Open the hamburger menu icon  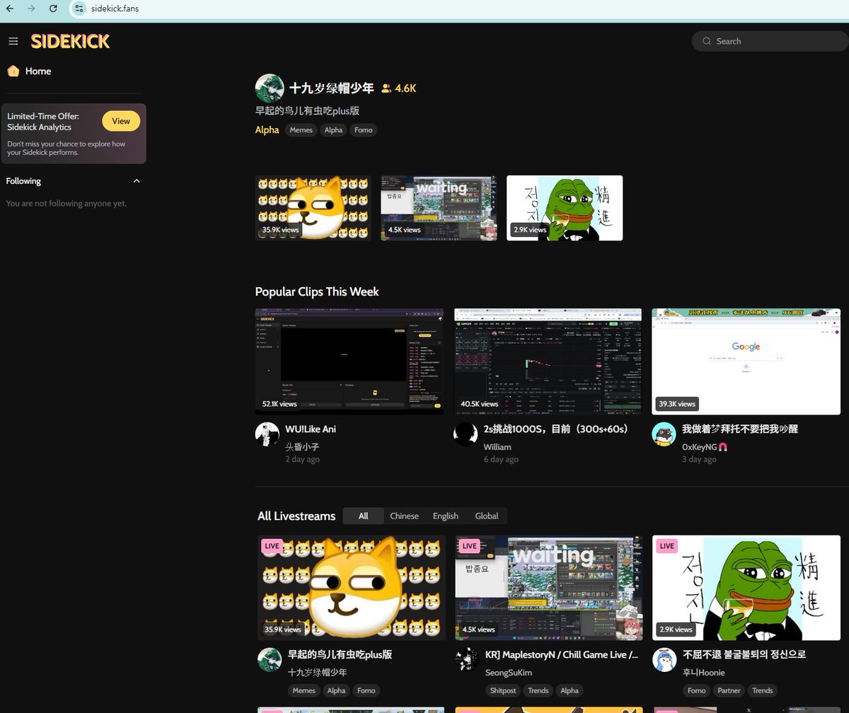tap(13, 41)
